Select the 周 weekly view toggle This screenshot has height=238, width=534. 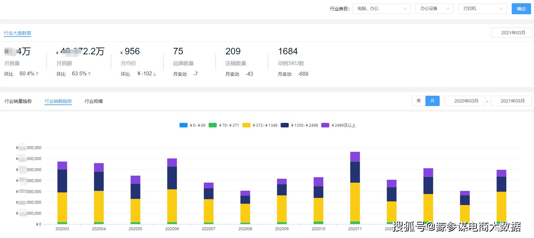[419, 101]
